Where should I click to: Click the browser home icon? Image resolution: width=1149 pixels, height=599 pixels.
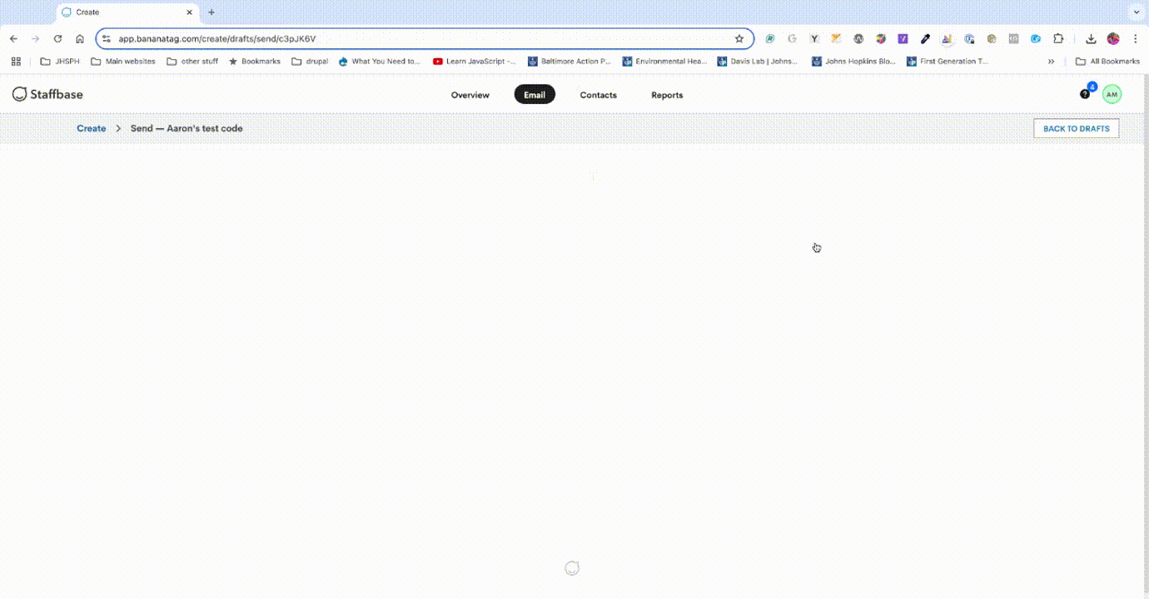80,38
